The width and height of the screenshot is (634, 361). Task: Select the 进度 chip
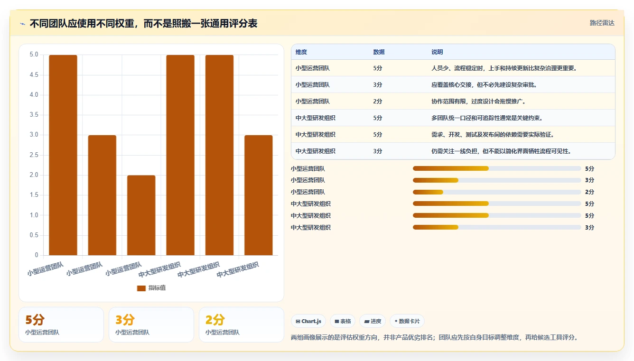[373, 321]
